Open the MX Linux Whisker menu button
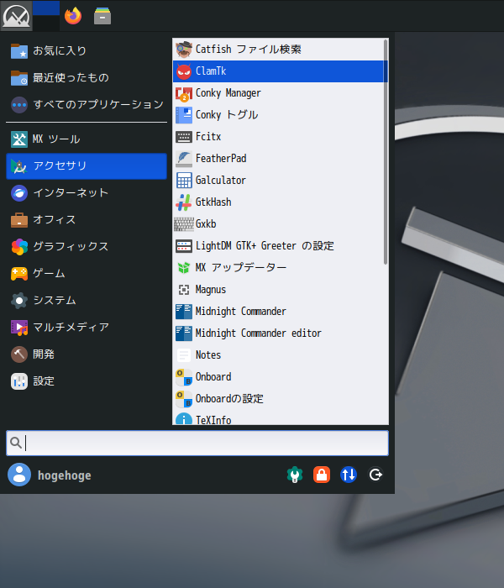This screenshot has width=504, height=588. pyautogui.click(x=16, y=16)
